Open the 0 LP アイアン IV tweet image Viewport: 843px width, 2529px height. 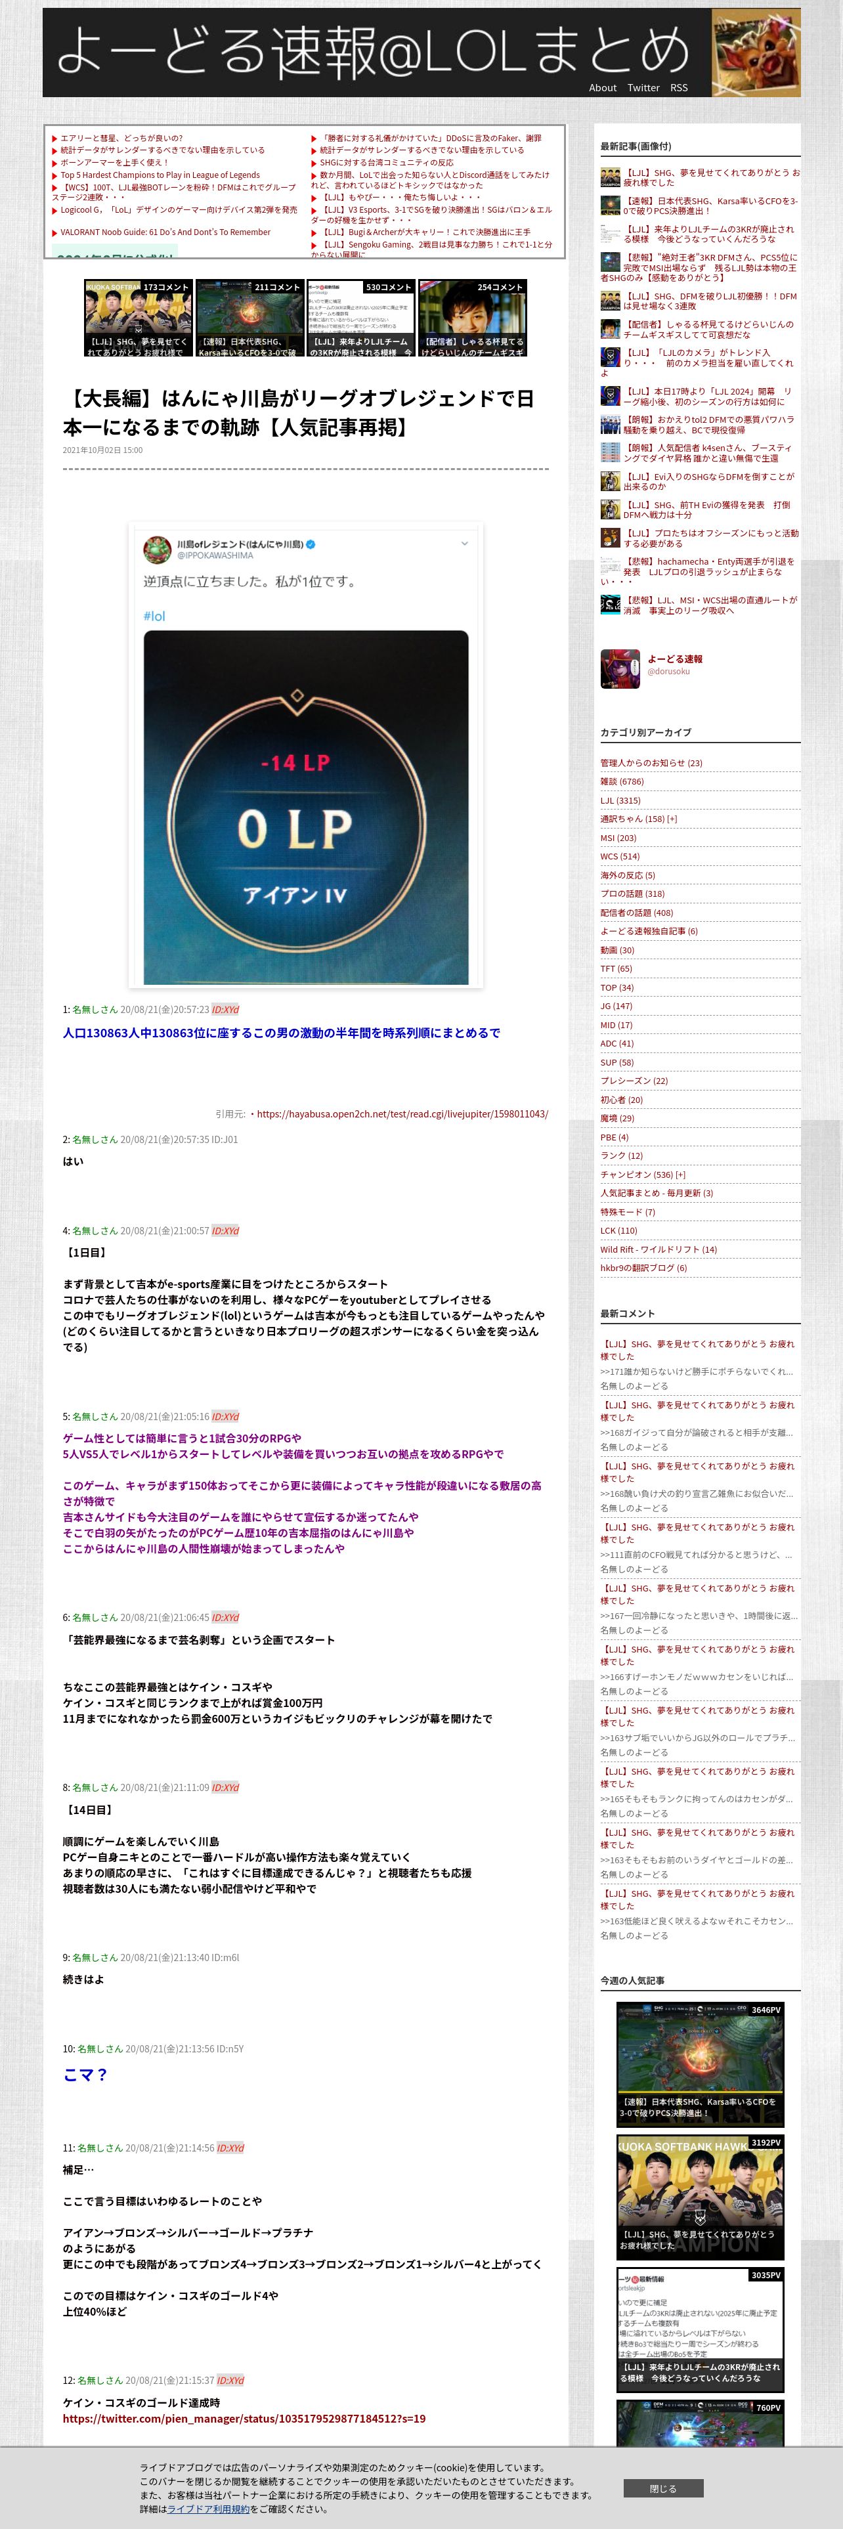click(x=306, y=807)
